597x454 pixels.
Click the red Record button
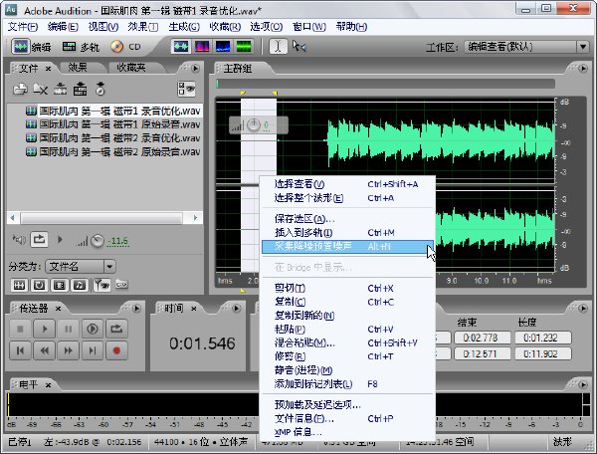(x=116, y=350)
